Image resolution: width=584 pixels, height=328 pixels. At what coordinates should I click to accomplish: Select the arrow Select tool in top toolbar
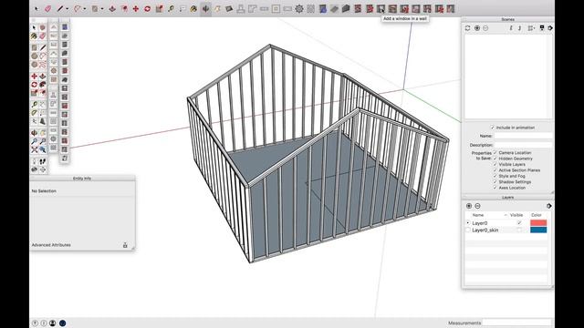36,8
